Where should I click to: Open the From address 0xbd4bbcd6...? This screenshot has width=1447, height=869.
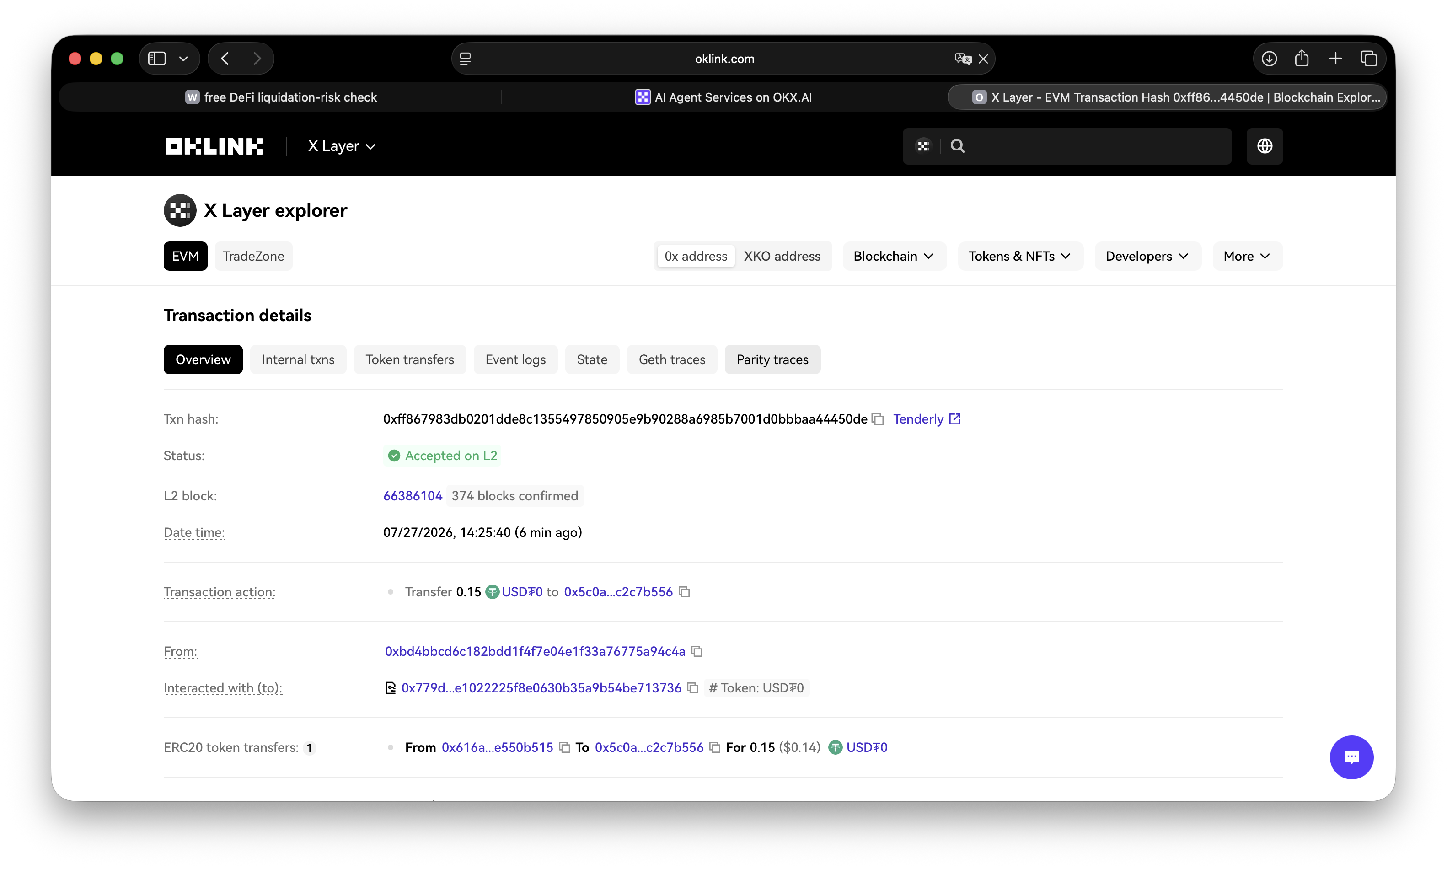coord(535,651)
